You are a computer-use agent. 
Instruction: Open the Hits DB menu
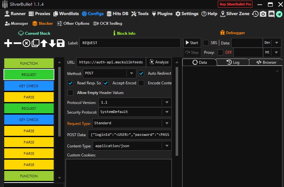[118, 14]
